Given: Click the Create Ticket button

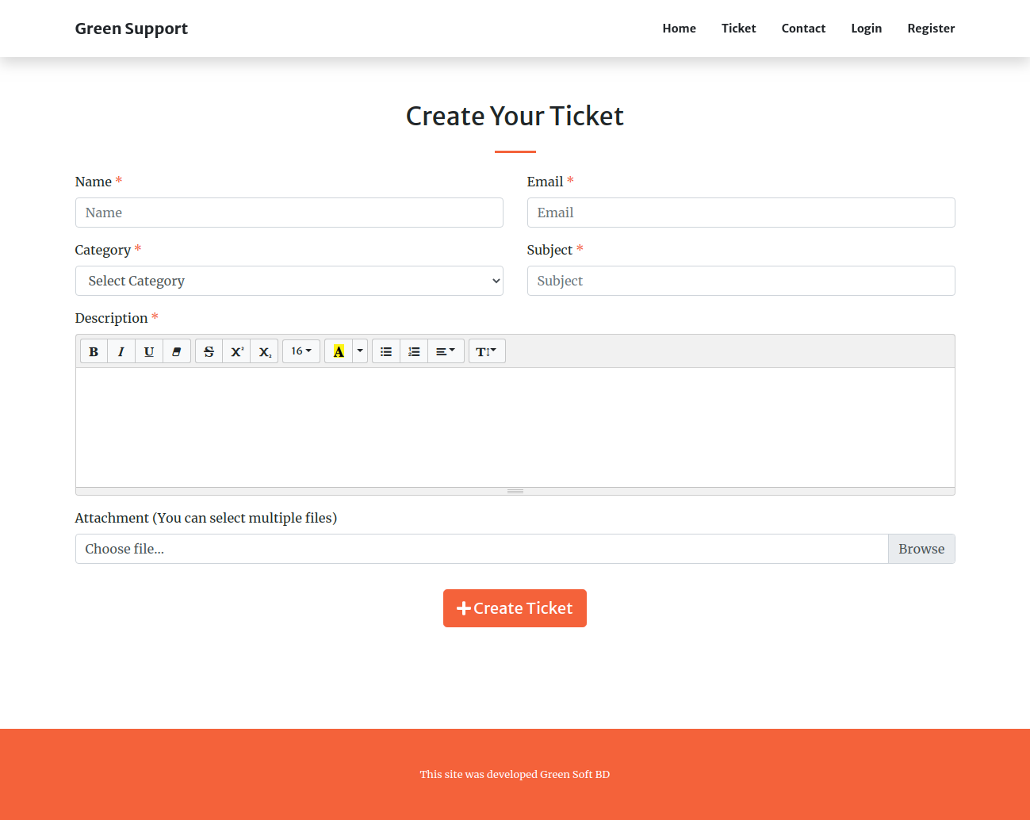Looking at the screenshot, I should point(515,608).
